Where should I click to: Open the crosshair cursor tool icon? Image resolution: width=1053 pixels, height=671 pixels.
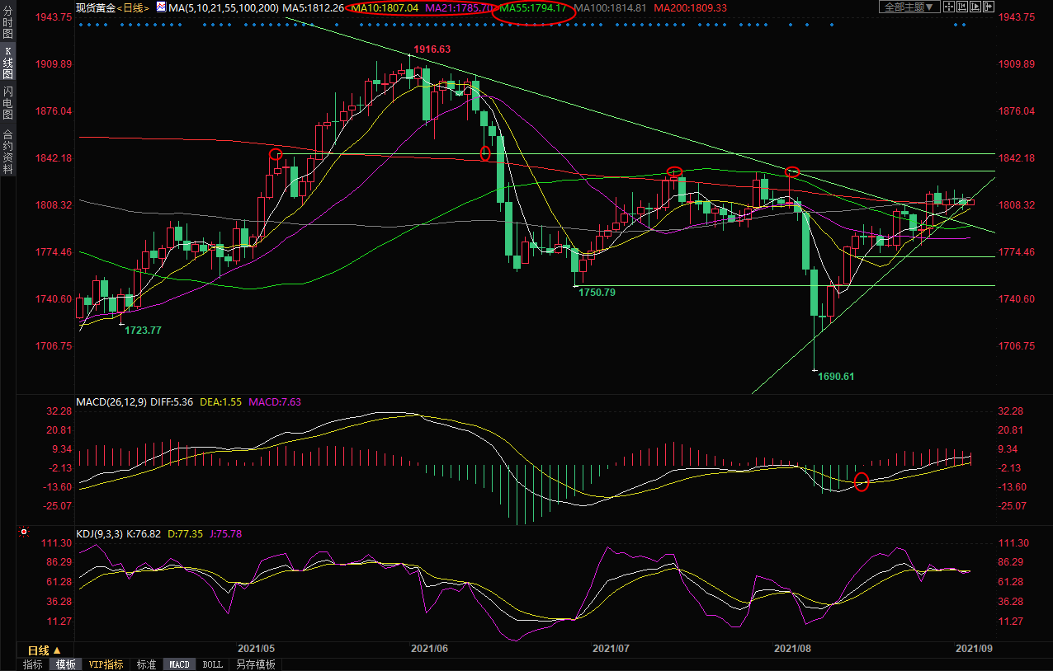click(949, 7)
